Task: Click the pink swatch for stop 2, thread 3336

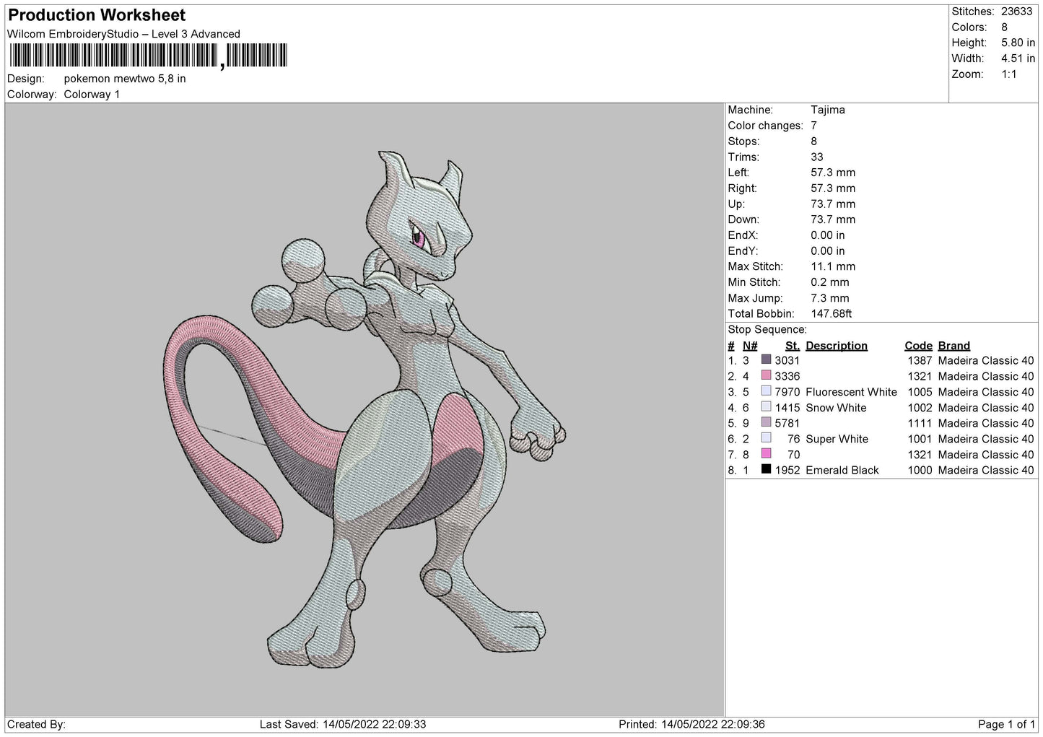Action: [x=766, y=375]
